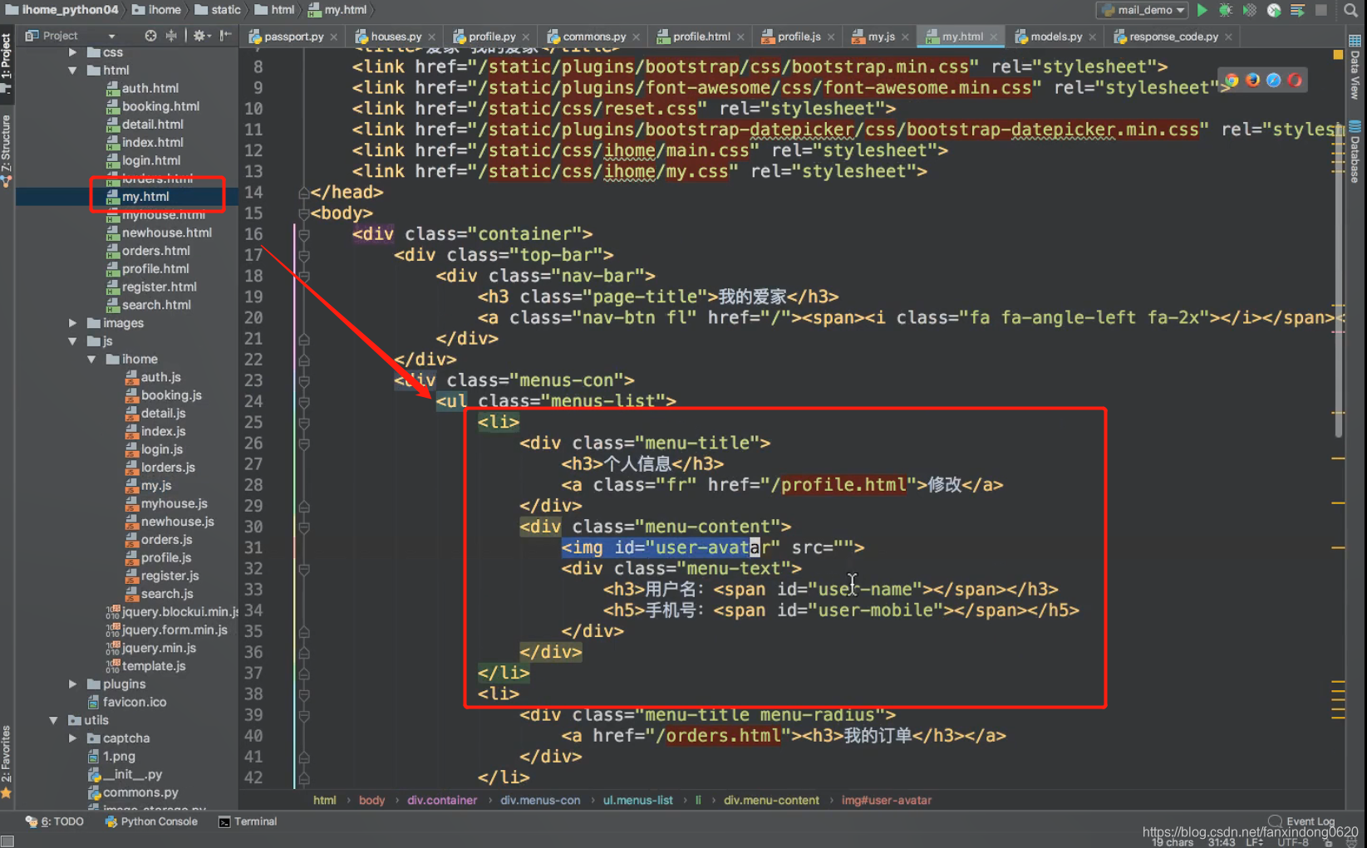This screenshot has width=1367, height=848.
Task: Click ul.menus-list in breadcrumb bar
Action: tap(637, 800)
